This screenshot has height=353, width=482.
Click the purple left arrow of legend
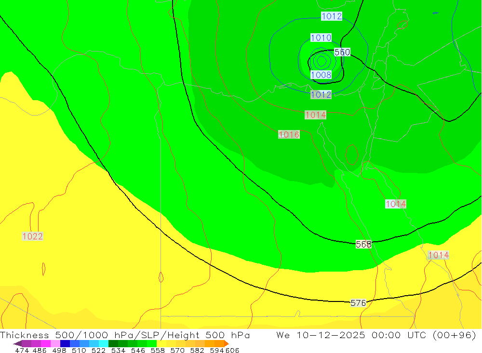[x=17, y=343]
